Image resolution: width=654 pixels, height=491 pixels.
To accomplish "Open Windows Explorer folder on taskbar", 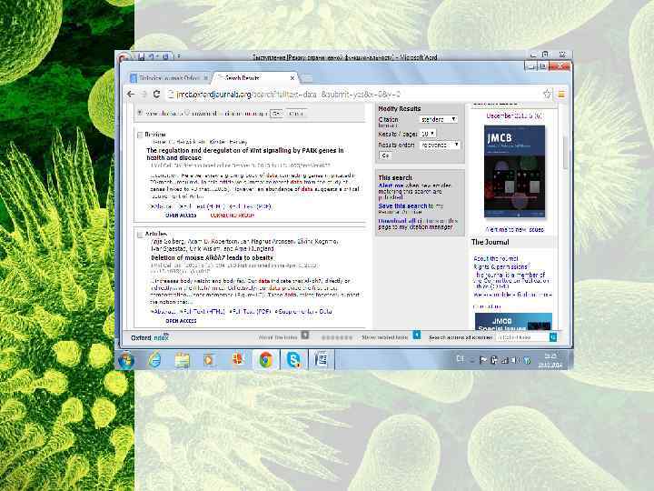I will (x=182, y=359).
